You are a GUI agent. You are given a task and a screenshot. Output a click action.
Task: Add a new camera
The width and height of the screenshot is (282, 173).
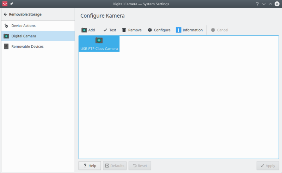(x=88, y=30)
